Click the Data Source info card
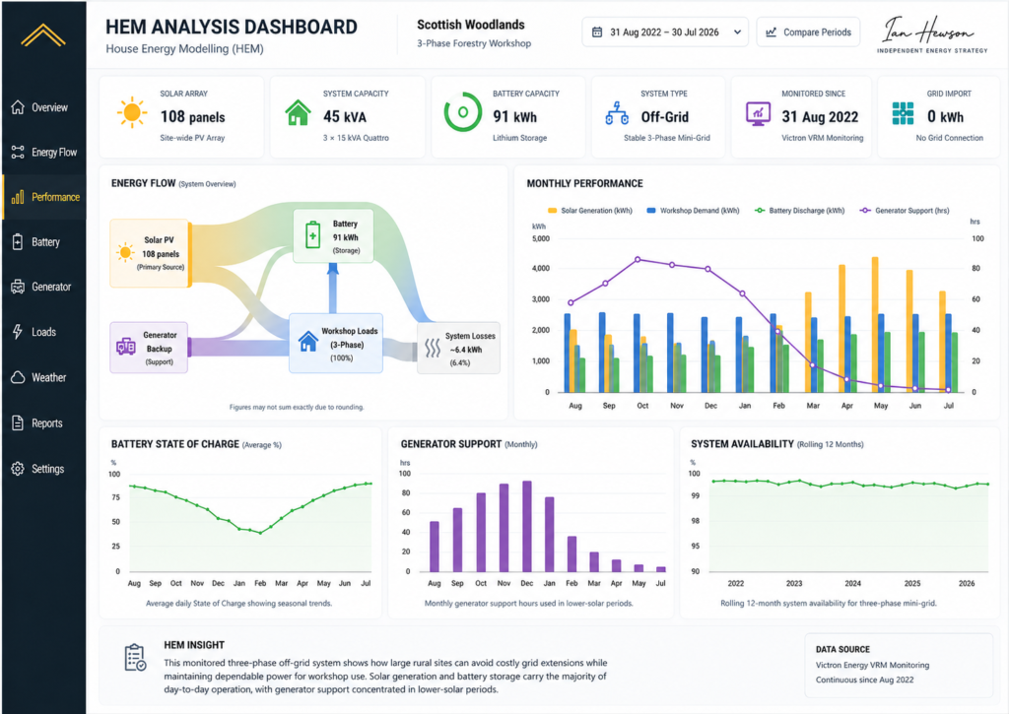 [899, 665]
